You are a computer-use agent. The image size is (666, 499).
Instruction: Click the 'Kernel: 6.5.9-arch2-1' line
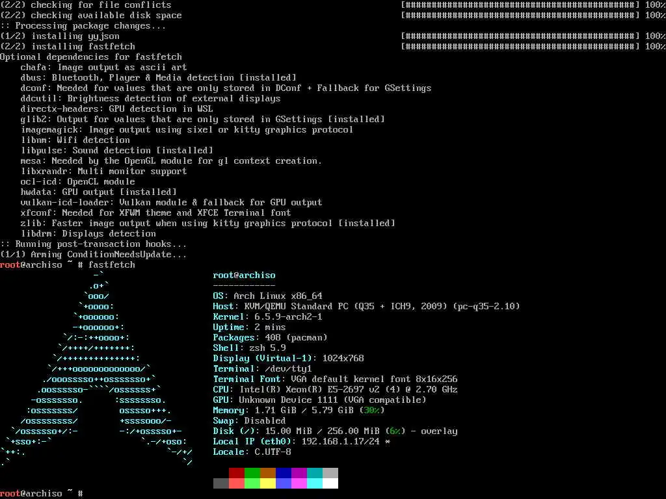coord(267,316)
